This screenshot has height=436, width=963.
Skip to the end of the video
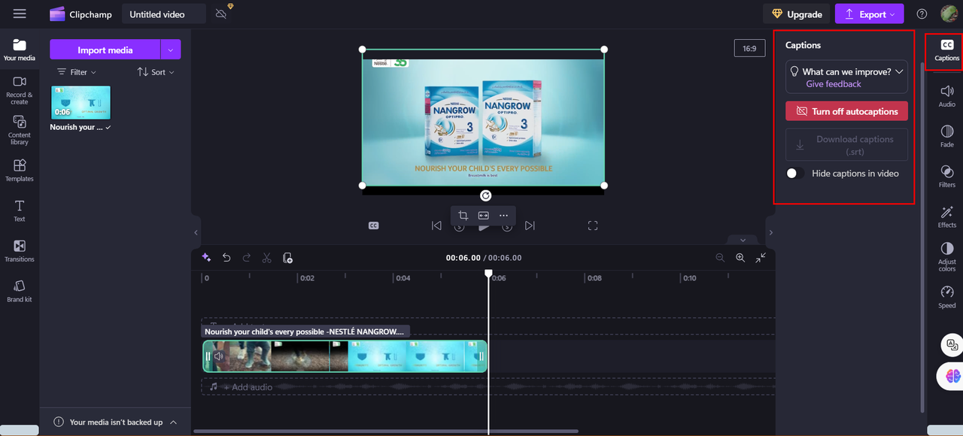[530, 226]
